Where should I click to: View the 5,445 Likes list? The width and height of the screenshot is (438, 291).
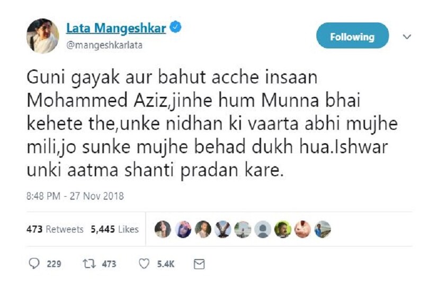tap(114, 229)
